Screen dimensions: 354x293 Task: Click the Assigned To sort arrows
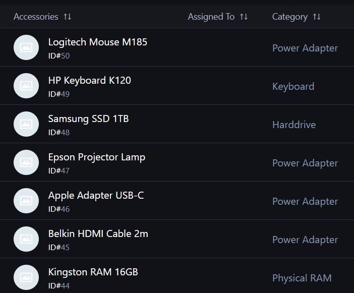click(244, 17)
